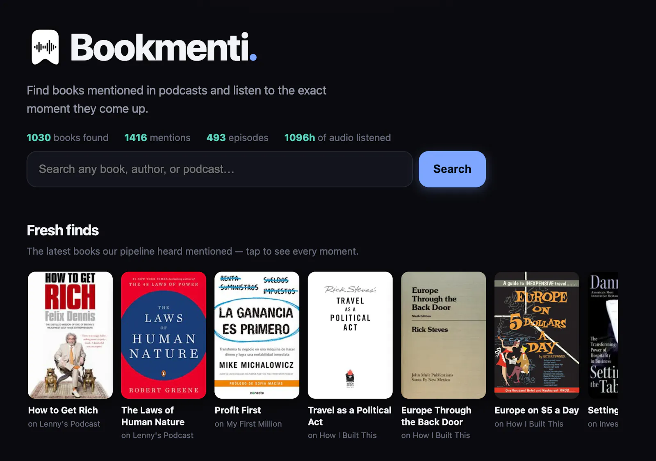Click 'on How I Built This' under Travel as a Political Act
Screen dimensions: 656x461
[x=342, y=435]
